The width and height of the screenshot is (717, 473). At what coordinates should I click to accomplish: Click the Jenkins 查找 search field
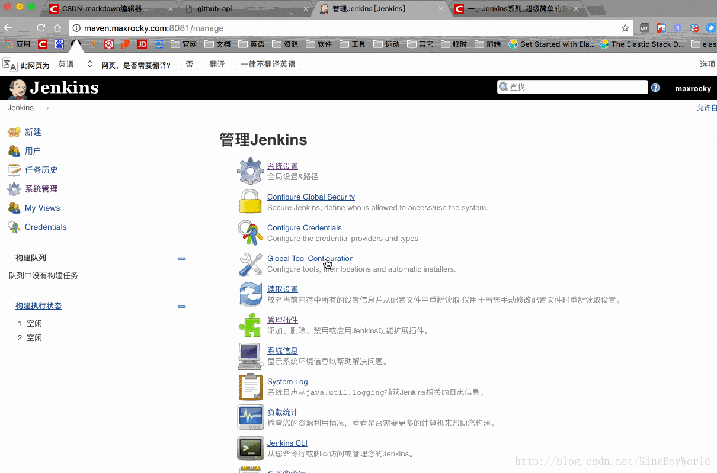(572, 87)
